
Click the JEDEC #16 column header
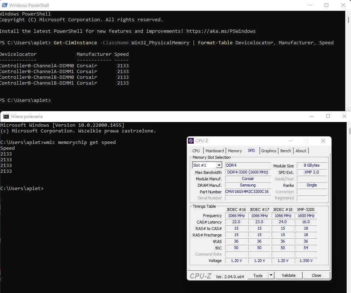[x=236, y=209]
